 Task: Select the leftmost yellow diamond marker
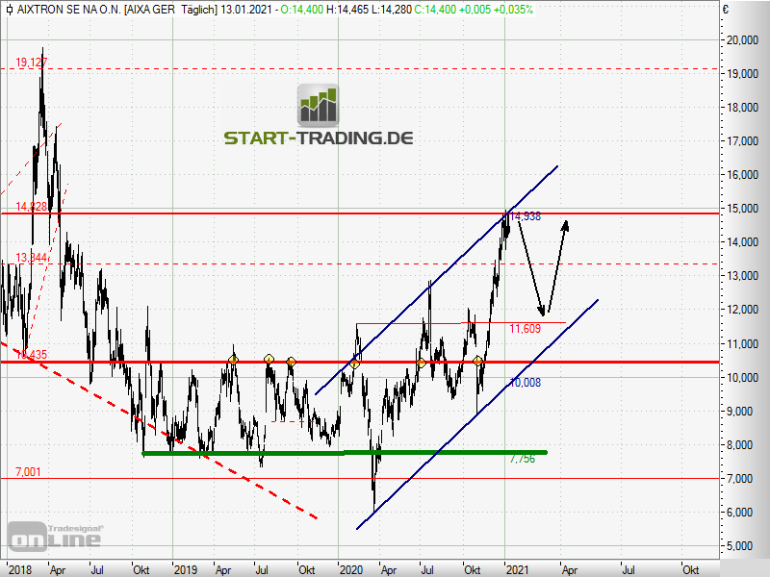click(x=233, y=360)
